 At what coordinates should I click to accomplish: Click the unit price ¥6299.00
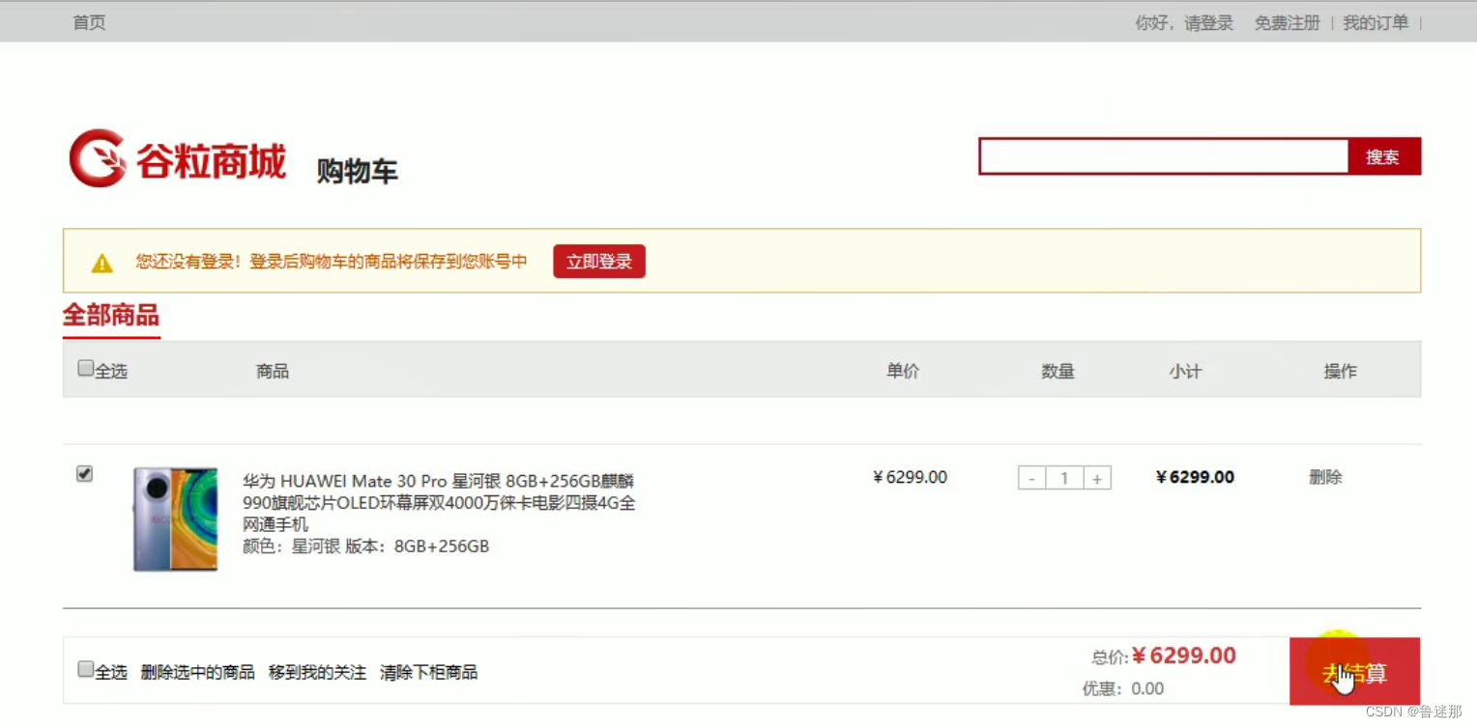pyautogui.click(x=910, y=477)
